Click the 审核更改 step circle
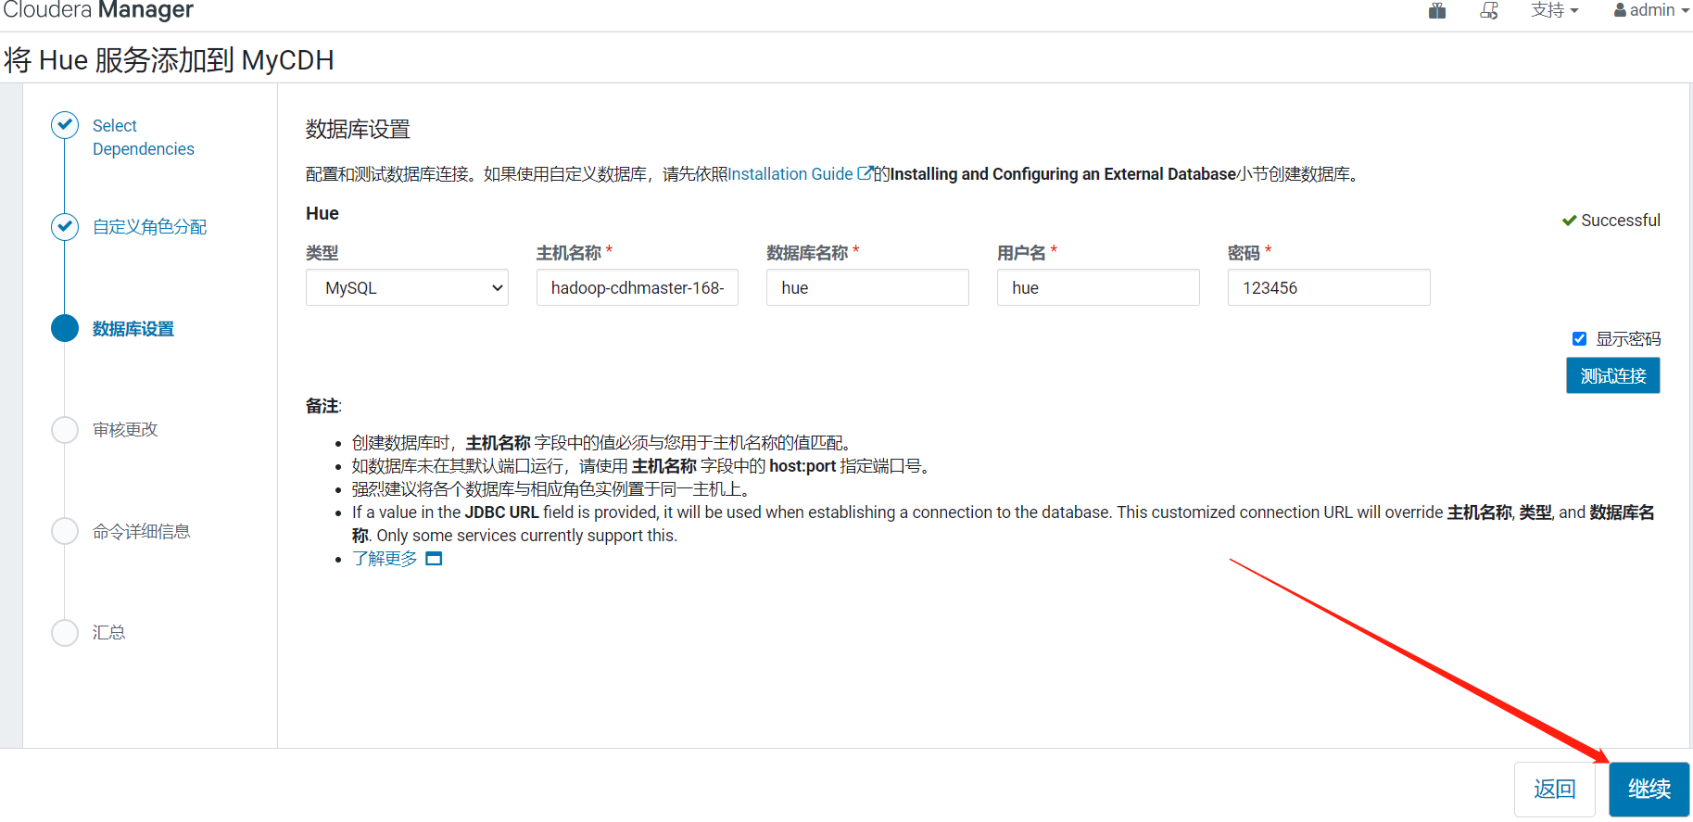This screenshot has height=822, width=1693. point(65,429)
